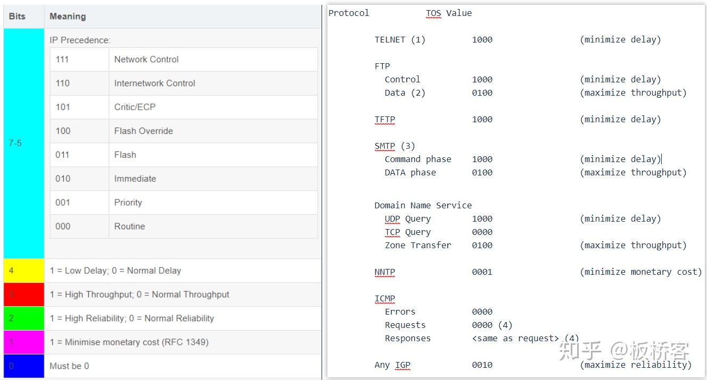This screenshot has height=380, width=707.
Task: Click the Internetwork Control entry
Action: pyautogui.click(x=154, y=83)
